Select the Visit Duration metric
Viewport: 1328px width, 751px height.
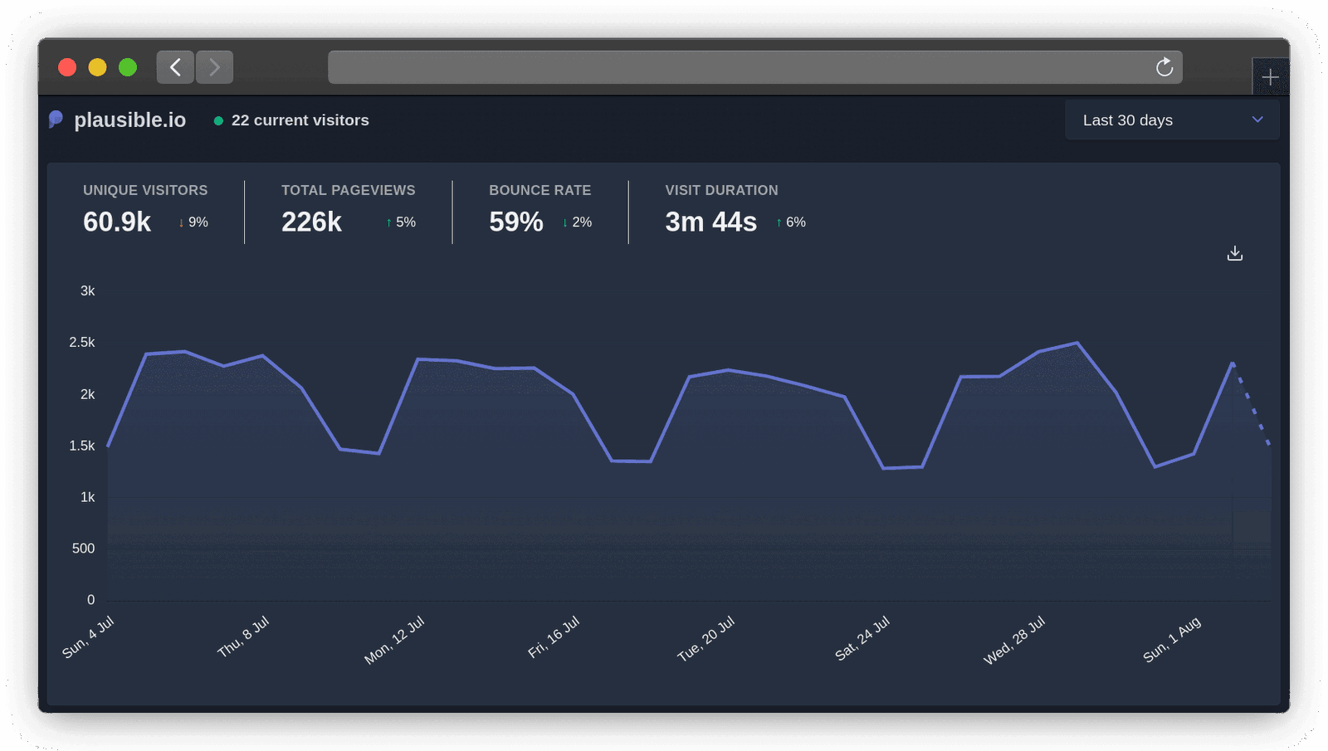tap(720, 207)
